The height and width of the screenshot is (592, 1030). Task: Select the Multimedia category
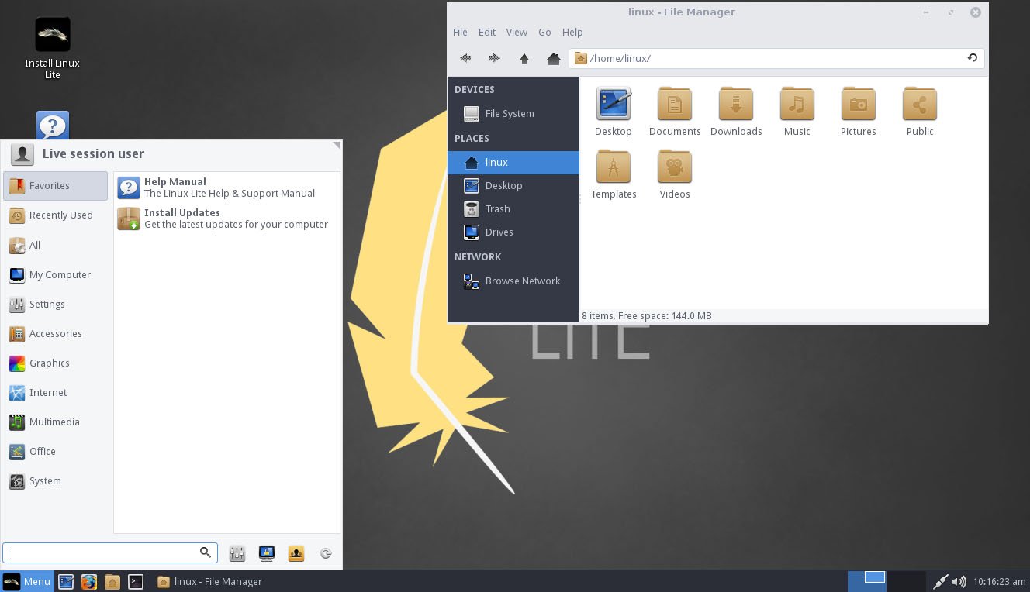tap(56, 422)
